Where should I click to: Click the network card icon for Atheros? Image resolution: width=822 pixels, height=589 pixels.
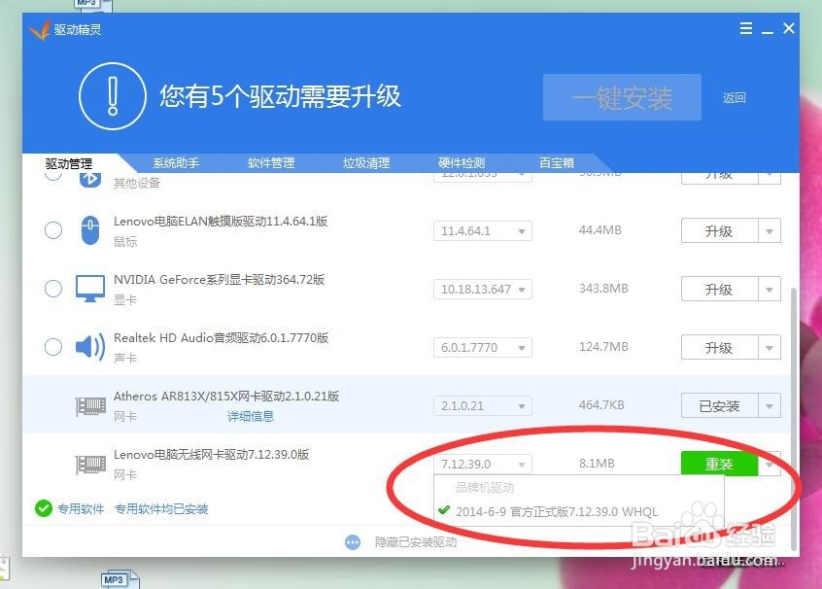(90, 406)
